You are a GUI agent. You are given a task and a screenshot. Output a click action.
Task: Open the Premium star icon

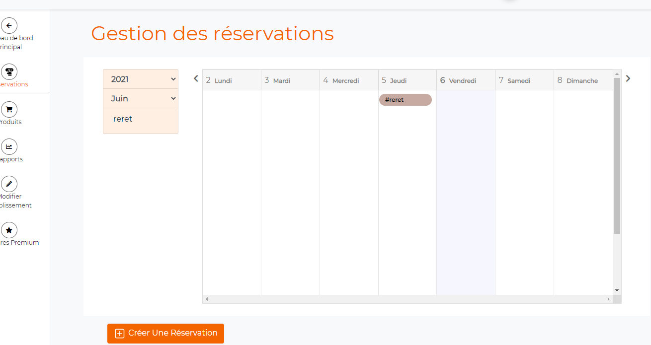[9, 230]
